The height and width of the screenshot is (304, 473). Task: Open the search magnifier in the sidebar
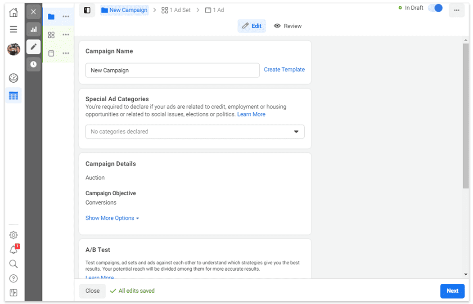pos(14,264)
